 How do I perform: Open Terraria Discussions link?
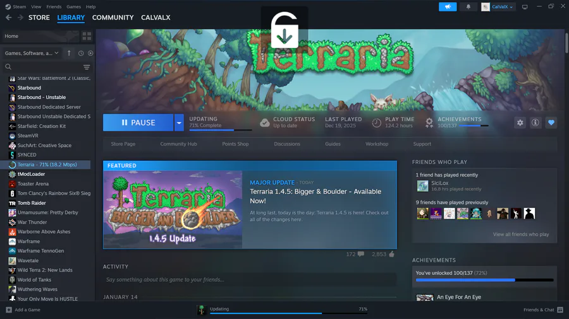[287, 144]
